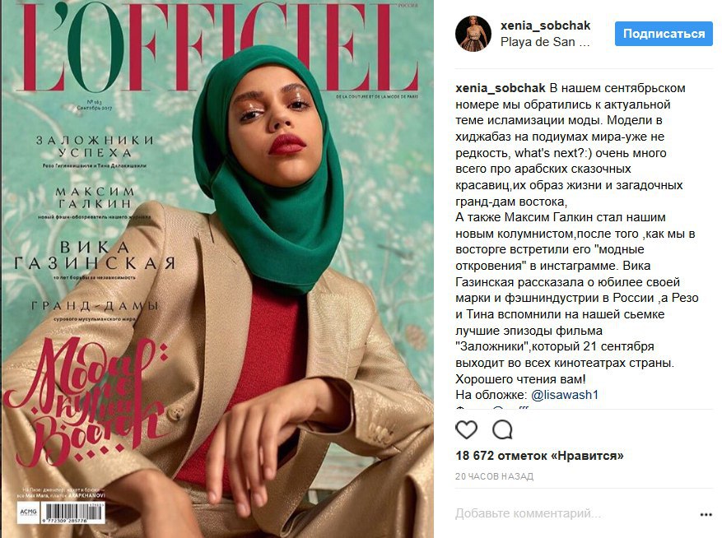The height and width of the screenshot is (538, 722).
Task: Open the @lisawash1 mention link
Action: [565, 395]
